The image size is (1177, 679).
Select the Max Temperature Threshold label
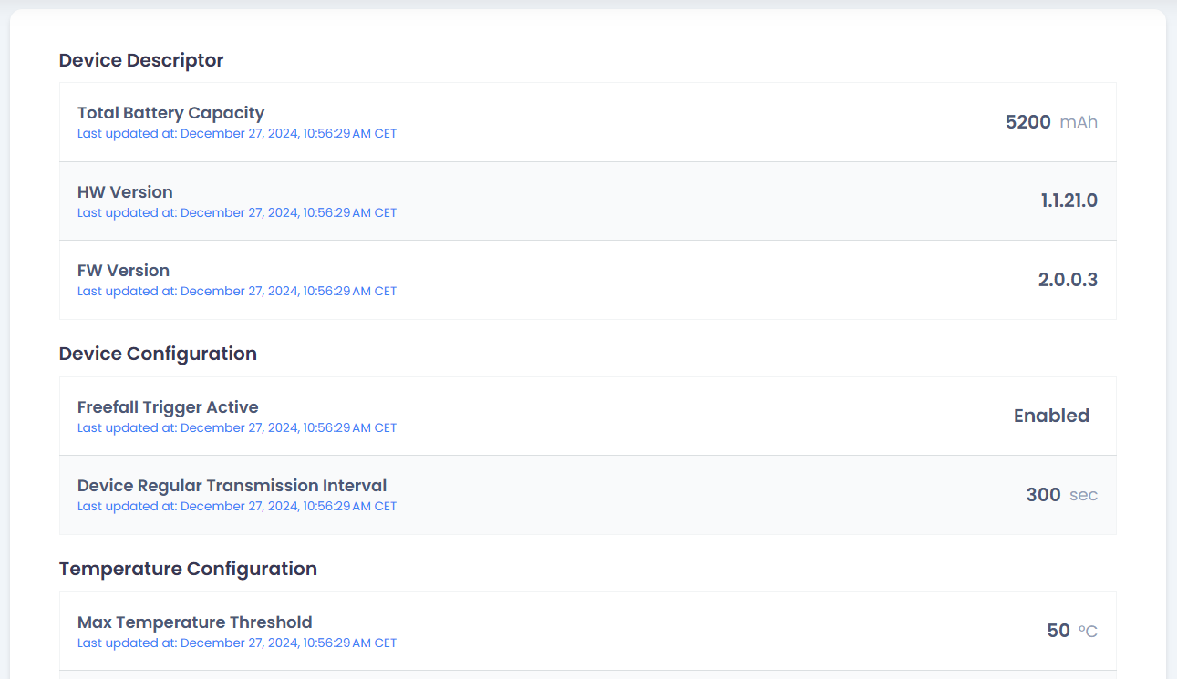(194, 622)
